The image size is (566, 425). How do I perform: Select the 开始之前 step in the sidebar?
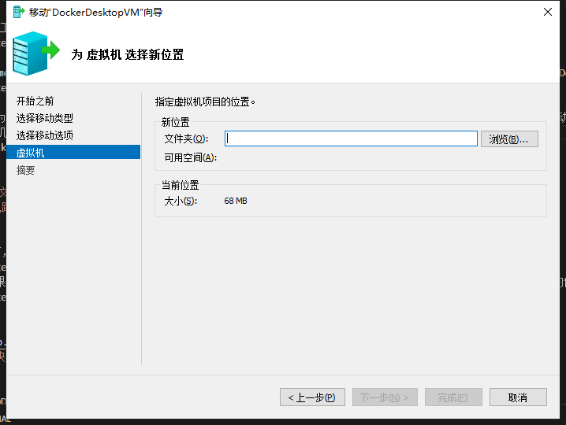[35, 101]
